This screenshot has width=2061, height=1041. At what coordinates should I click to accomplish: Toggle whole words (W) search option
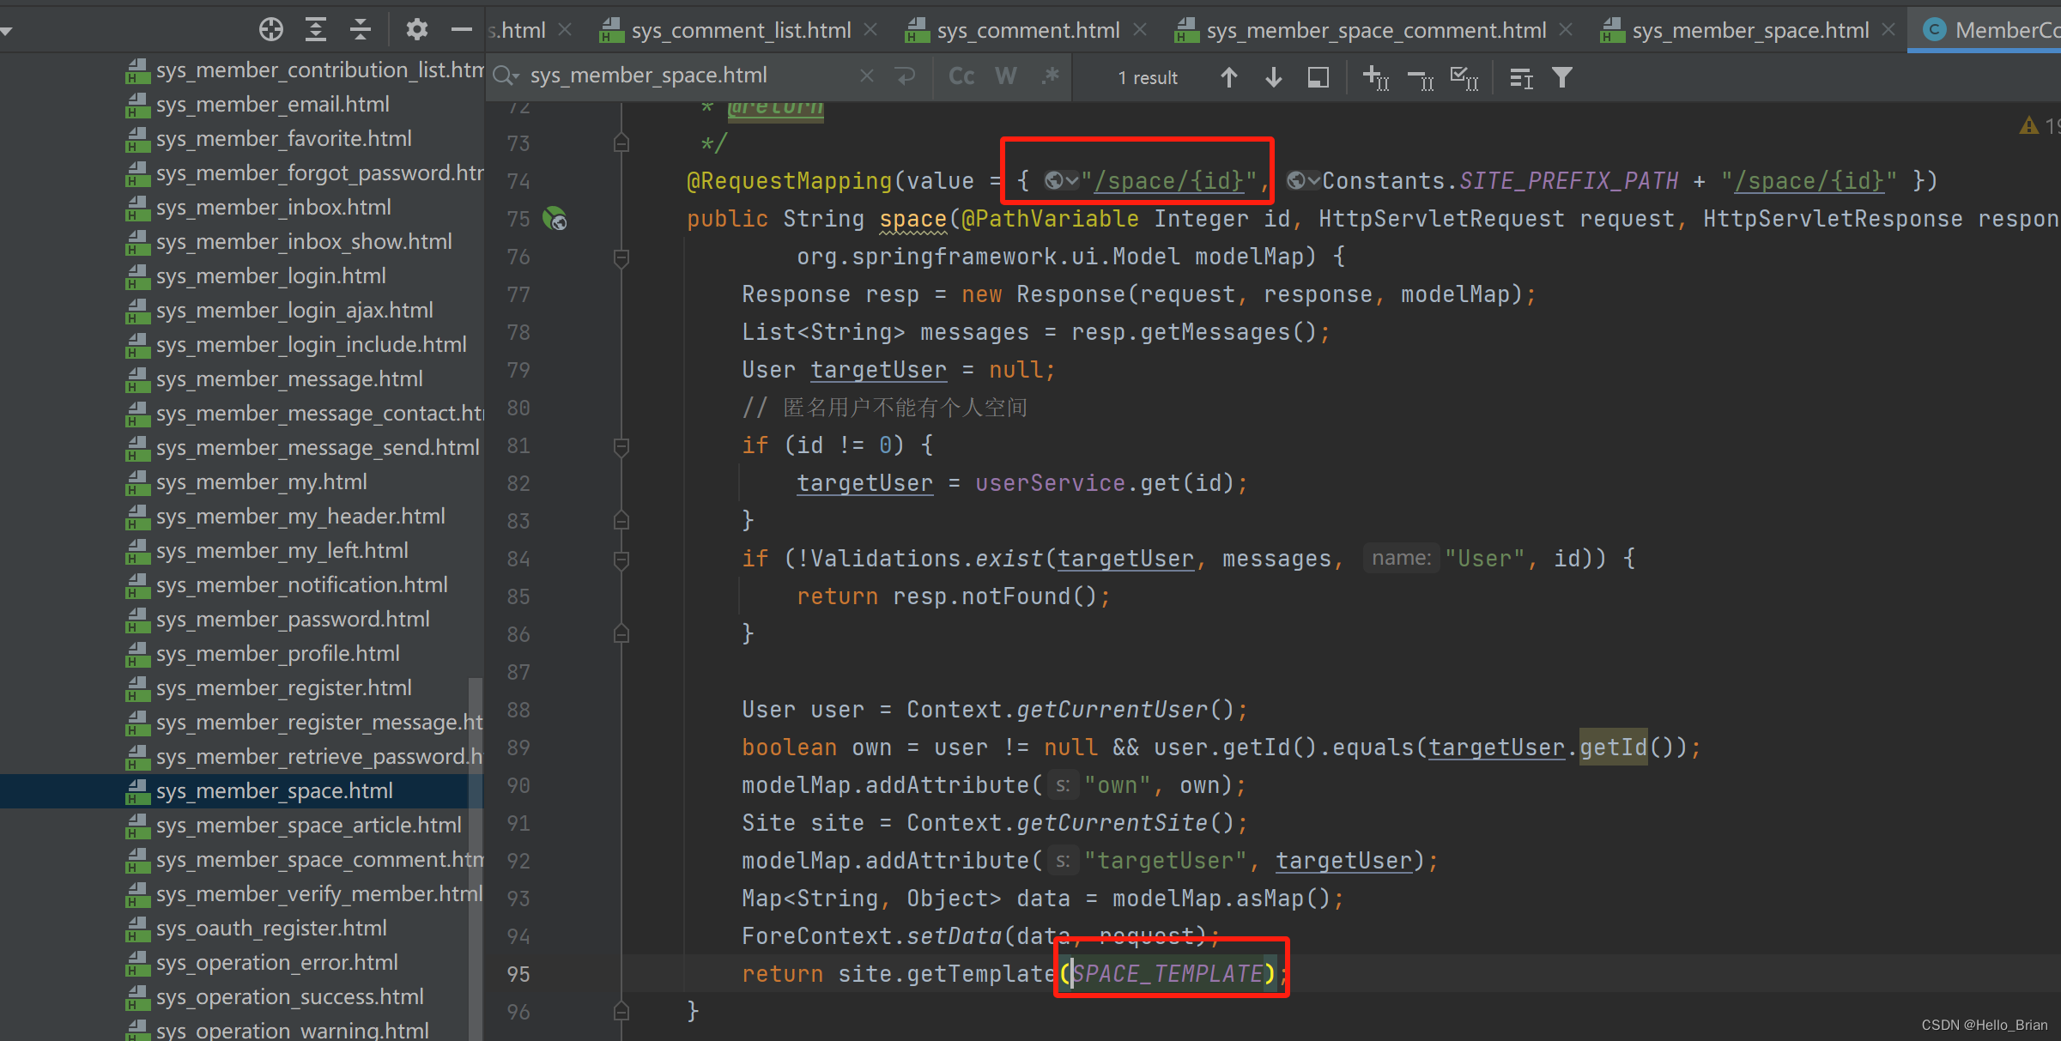click(1005, 76)
